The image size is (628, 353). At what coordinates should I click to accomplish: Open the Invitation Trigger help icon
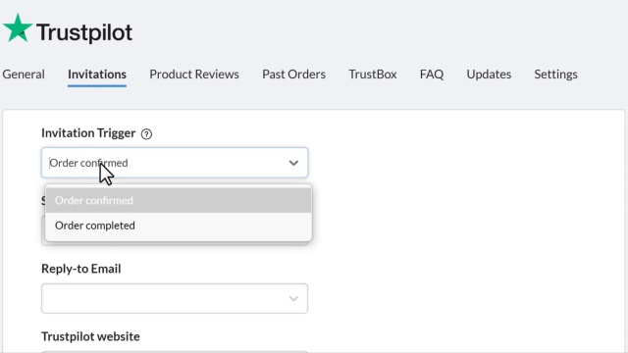[146, 134]
